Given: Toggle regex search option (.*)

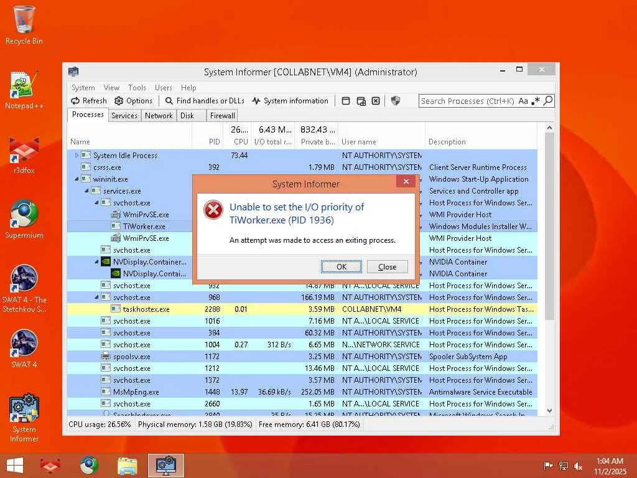Looking at the screenshot, I should 536,101.
